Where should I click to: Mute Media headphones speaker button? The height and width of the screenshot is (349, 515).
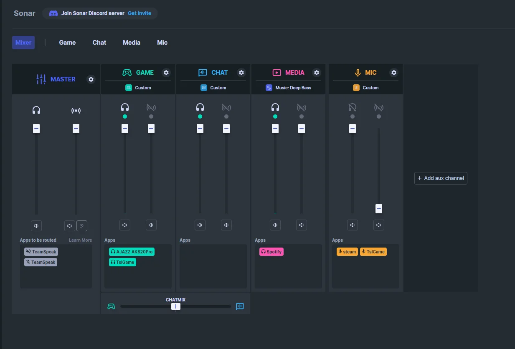(x=275, y=225)
